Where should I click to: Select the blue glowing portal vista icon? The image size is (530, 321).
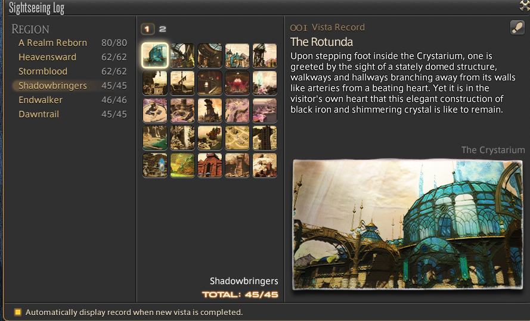tap(155, 166)
